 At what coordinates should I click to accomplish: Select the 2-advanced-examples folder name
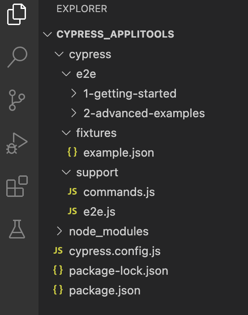tap(144, 114)
